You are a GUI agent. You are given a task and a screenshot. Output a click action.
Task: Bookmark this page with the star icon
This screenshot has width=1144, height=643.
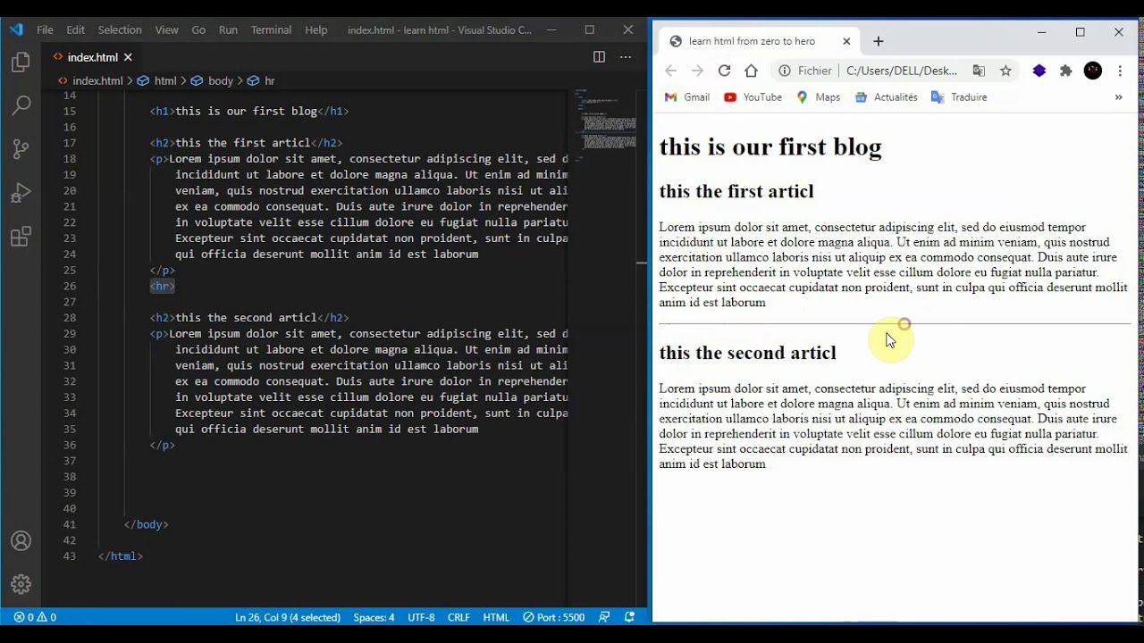(1005, 71)
